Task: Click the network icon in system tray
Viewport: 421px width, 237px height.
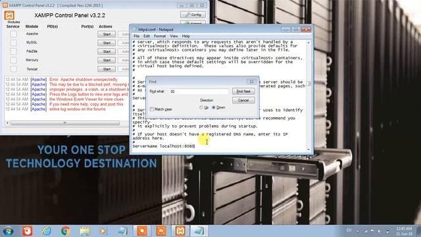Action: coord(366,231)
